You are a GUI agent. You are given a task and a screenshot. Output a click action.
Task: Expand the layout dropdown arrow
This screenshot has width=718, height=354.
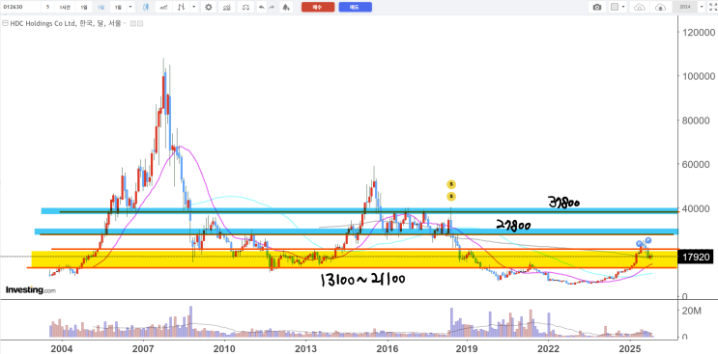coord(624,7)
